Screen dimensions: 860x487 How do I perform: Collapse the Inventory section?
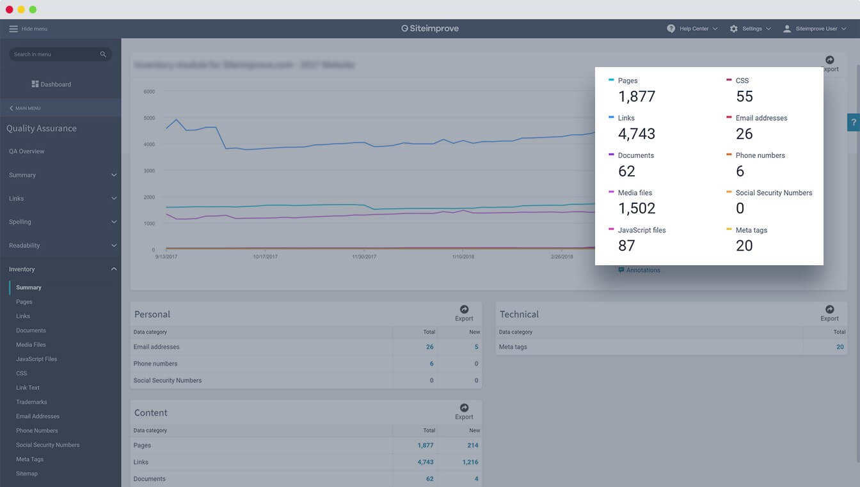[x=114, y=269]
